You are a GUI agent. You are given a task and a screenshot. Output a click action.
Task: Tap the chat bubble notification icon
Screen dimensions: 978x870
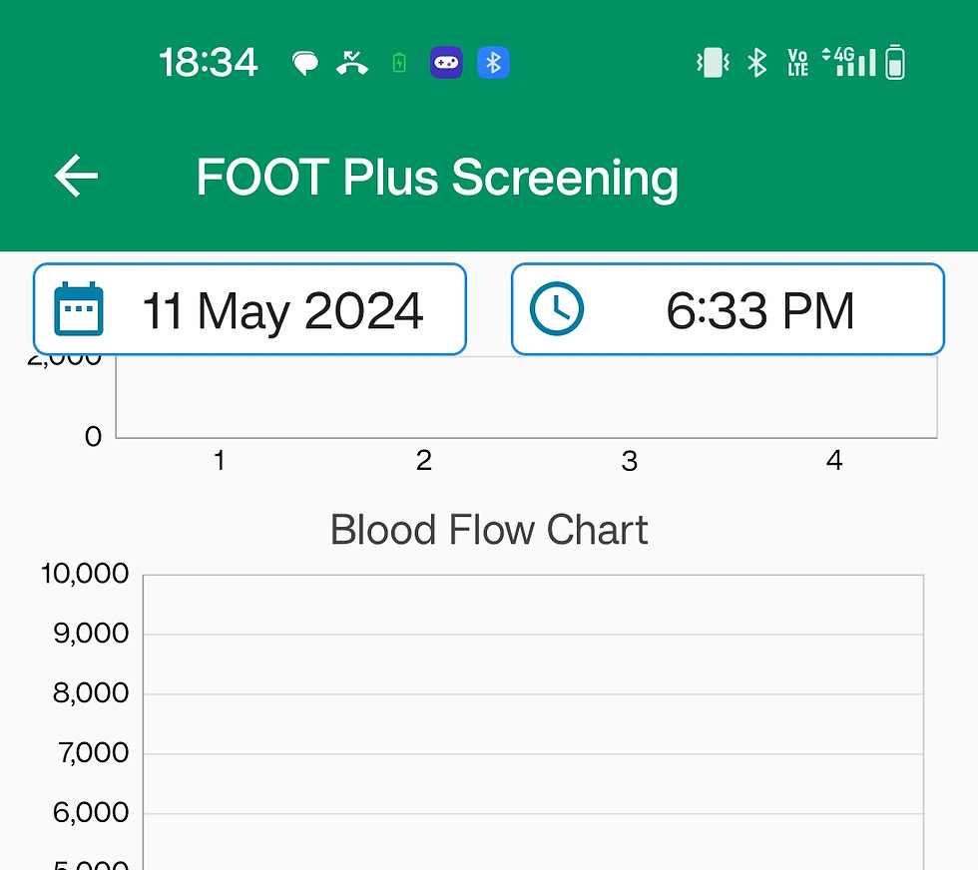pos(305,64)
